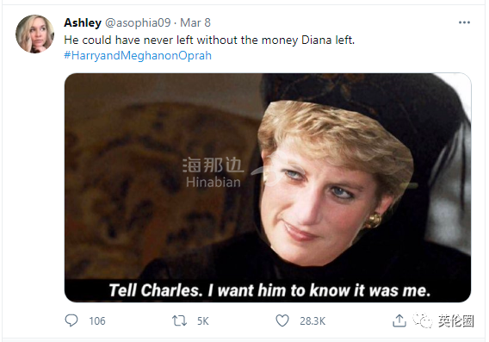This screenshot has width=489, height=342.
Task: Click the tweet text about money Diana left
Action: click(x=209, y=40)
